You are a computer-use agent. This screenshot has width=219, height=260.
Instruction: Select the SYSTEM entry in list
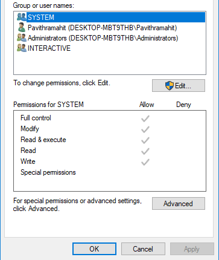(110, 17)
